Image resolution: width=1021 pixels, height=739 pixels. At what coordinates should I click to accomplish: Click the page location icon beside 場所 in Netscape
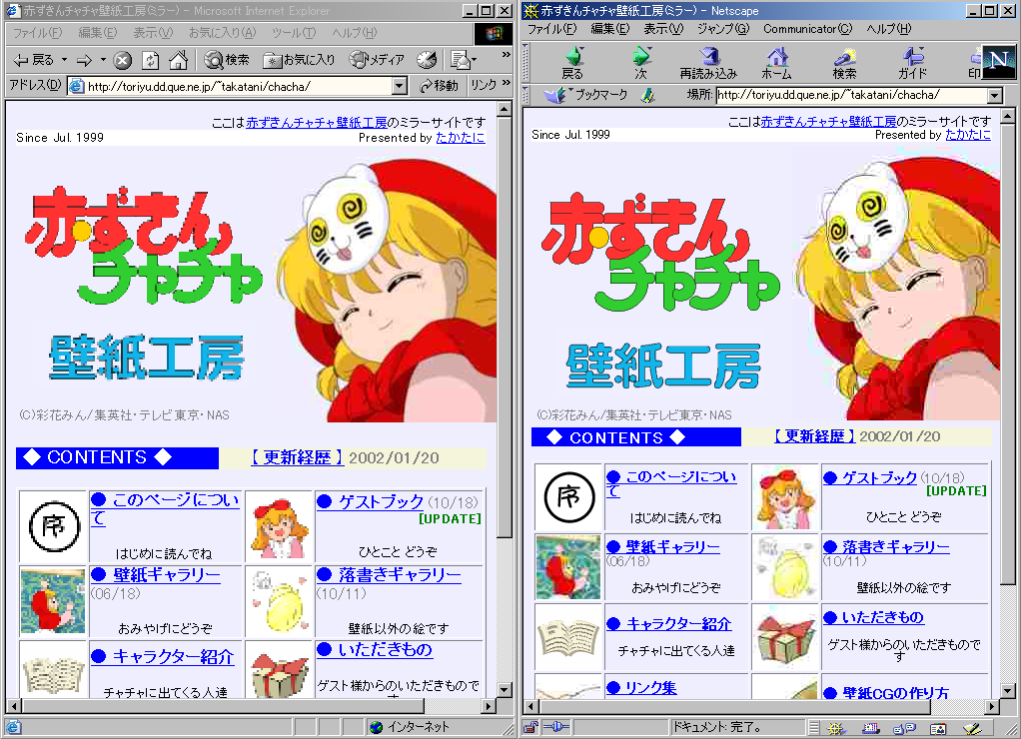tap(646, 96)
